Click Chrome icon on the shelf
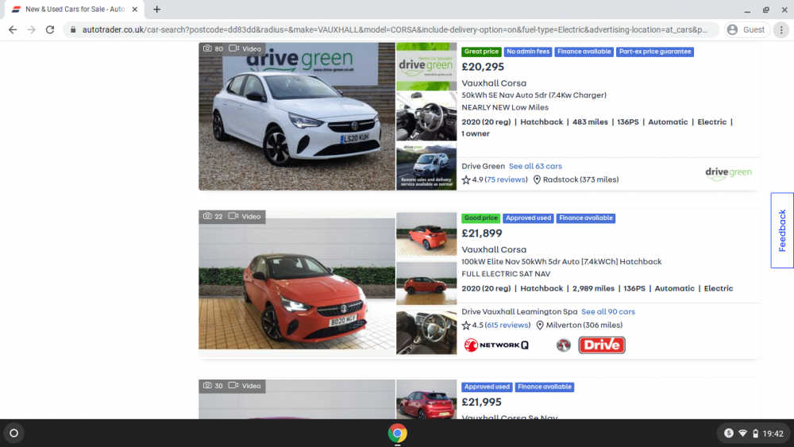 pyautogui.click(x=398, y=434)
